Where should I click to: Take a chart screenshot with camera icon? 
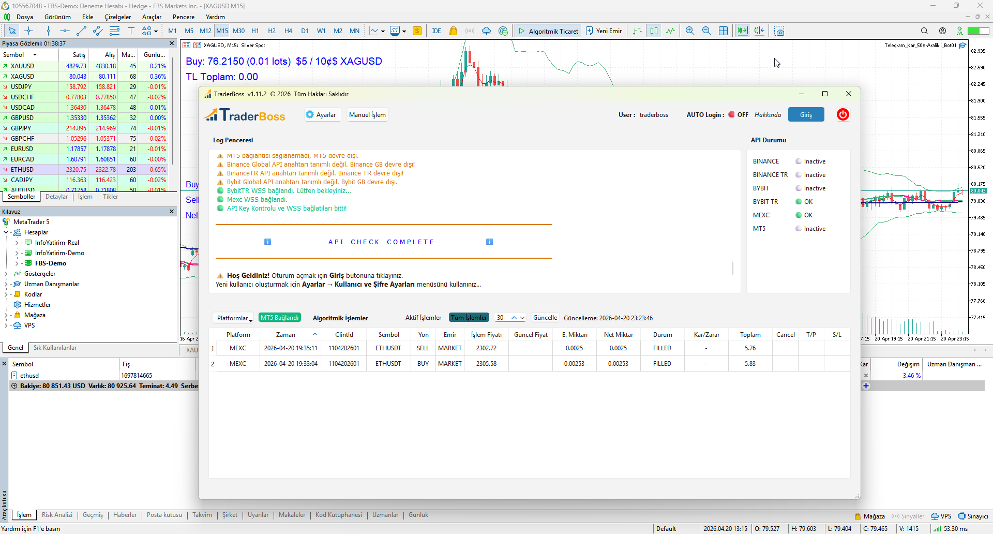pyautogui.click(x=779, y=31)
